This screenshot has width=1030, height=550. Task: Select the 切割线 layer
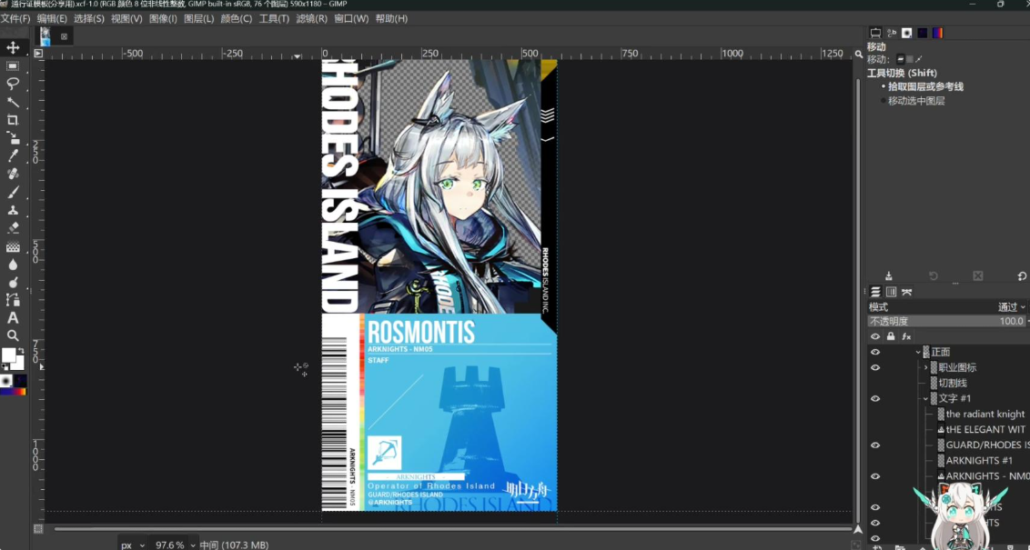point(952,384)
